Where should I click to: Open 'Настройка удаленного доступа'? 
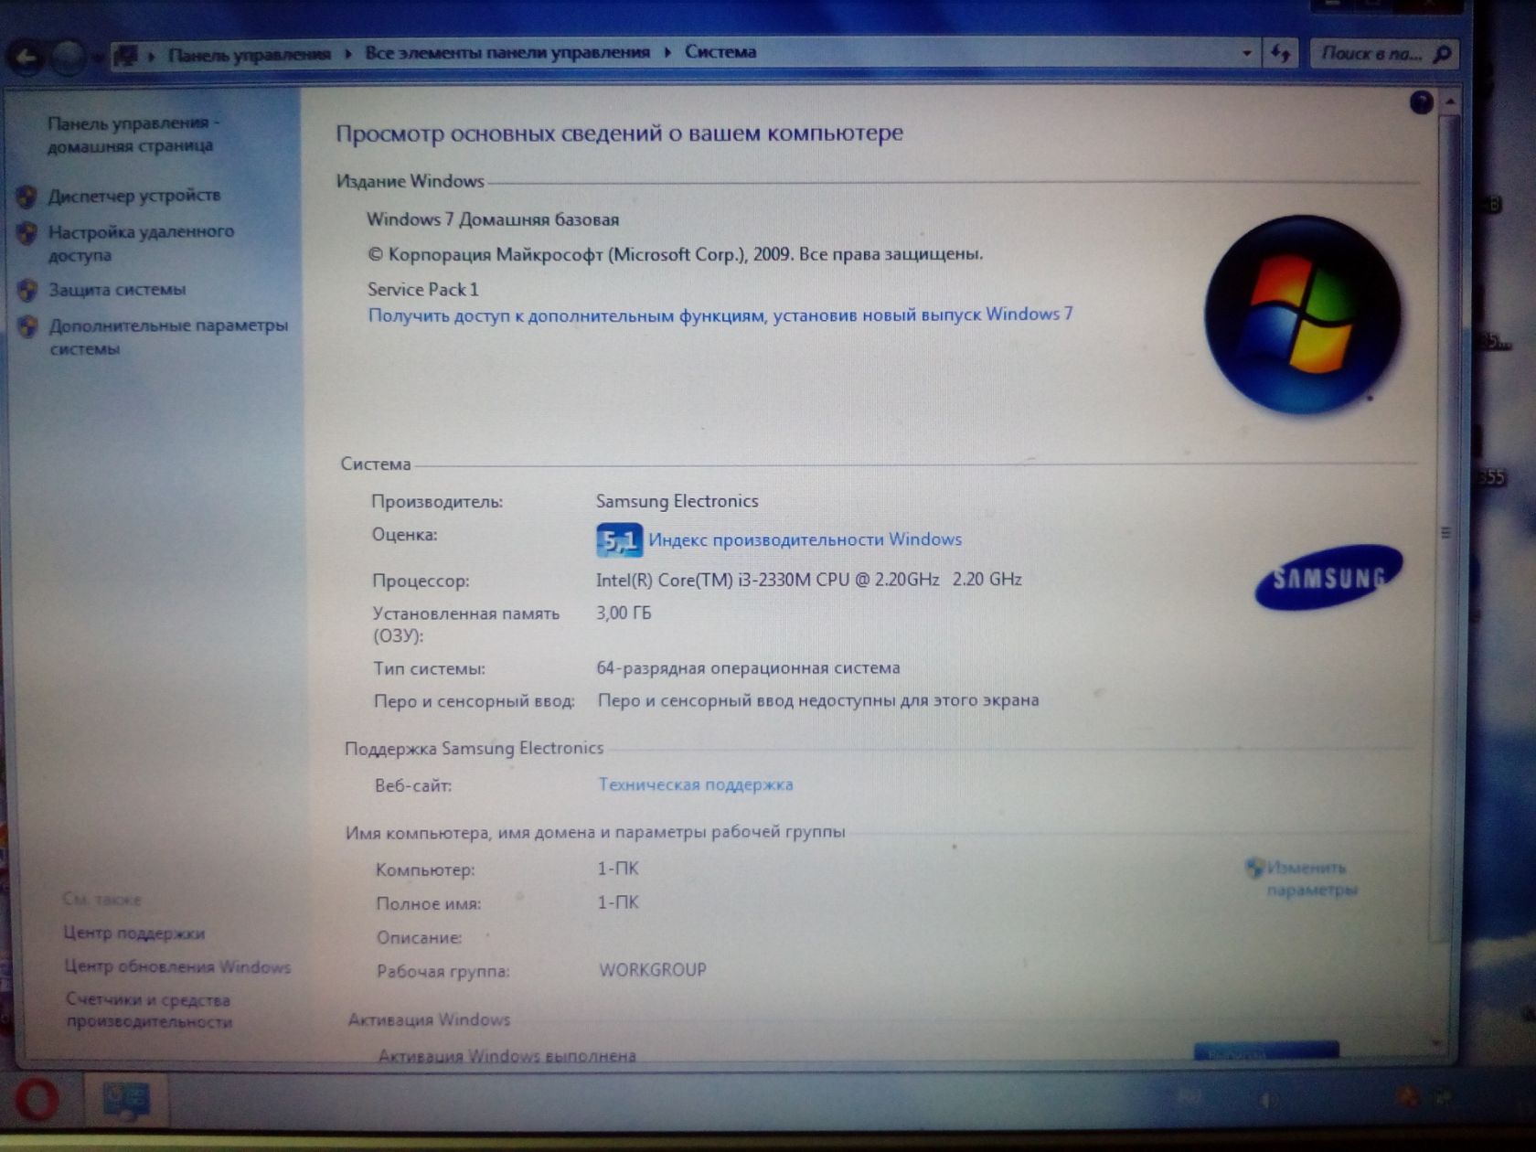click(x=141, y=243)
